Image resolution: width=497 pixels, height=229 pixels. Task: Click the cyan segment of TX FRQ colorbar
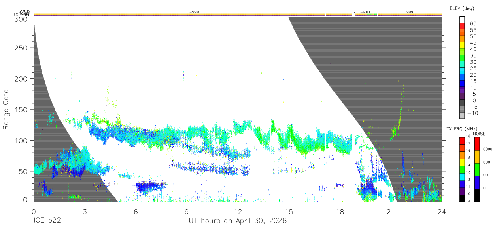(463, 177)
